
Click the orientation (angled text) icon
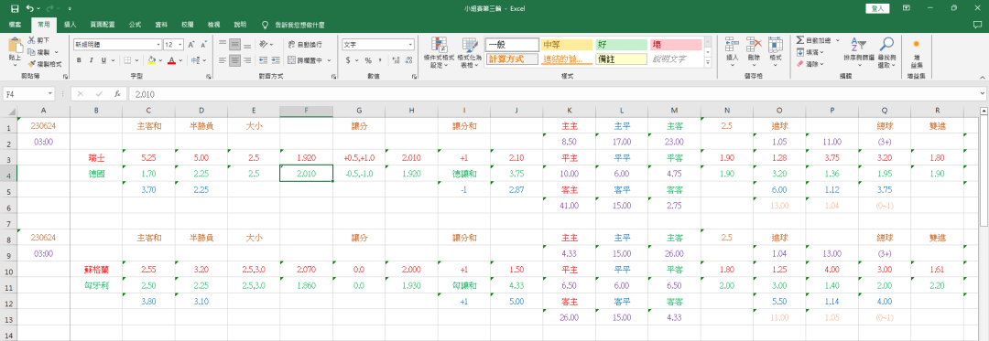click(x=263, y=45)
